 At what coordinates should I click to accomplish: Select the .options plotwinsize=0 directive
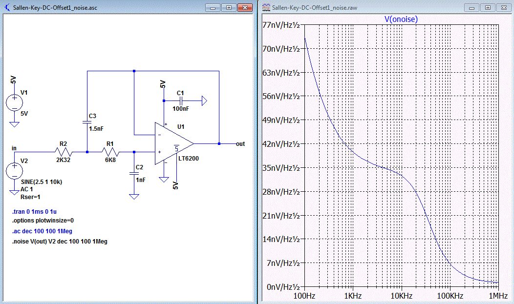point(43,221)
